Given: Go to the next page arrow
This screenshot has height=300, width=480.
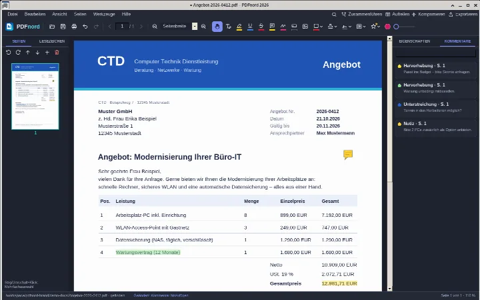Looking at the screenshot, I should [141, 27].
